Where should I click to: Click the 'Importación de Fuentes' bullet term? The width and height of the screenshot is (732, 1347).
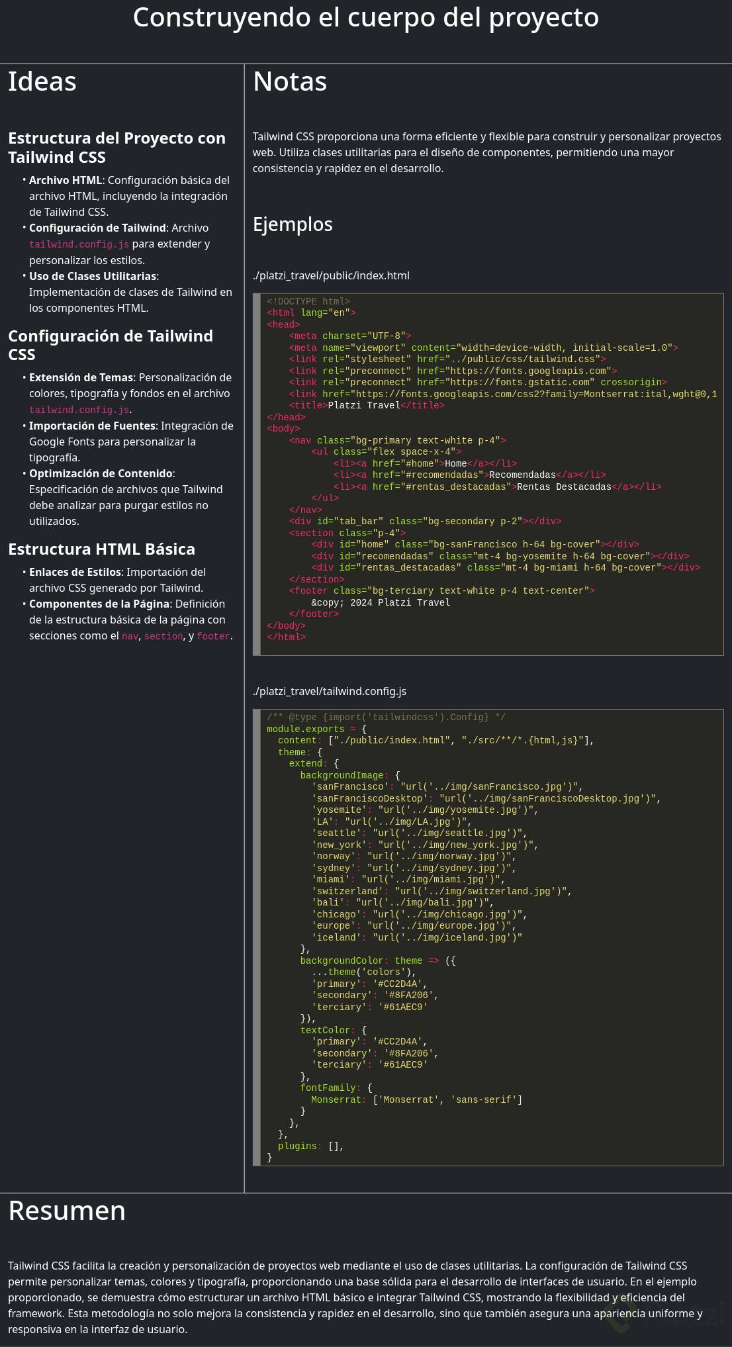(x=92, y=426)
